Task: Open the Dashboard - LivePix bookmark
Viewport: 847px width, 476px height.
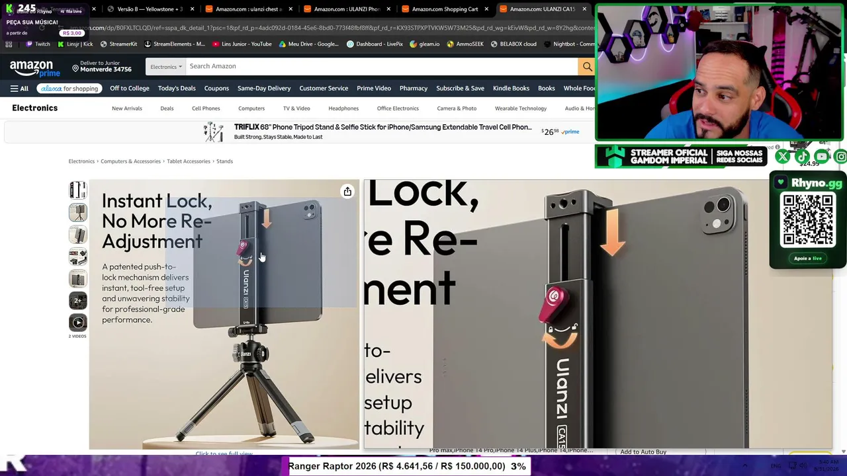Action: (x=375, y=44)
